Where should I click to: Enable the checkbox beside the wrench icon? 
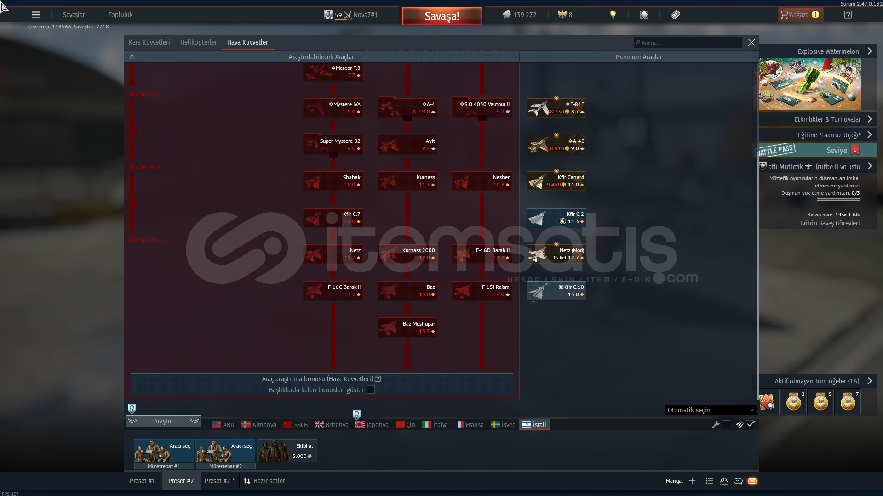(x=726, y=424)
